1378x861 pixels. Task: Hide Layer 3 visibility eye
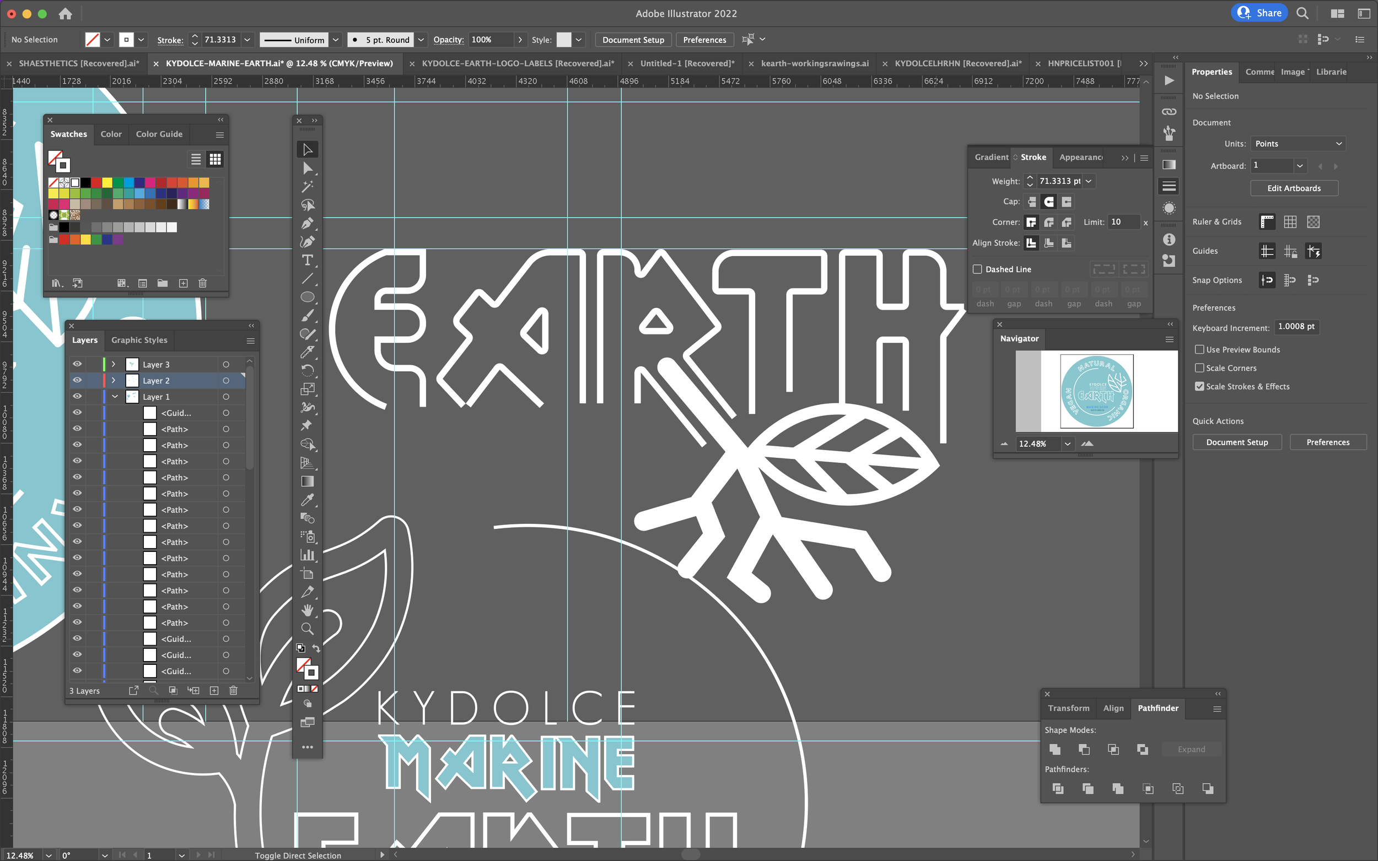pyautogui.click(x=77, y=365)
